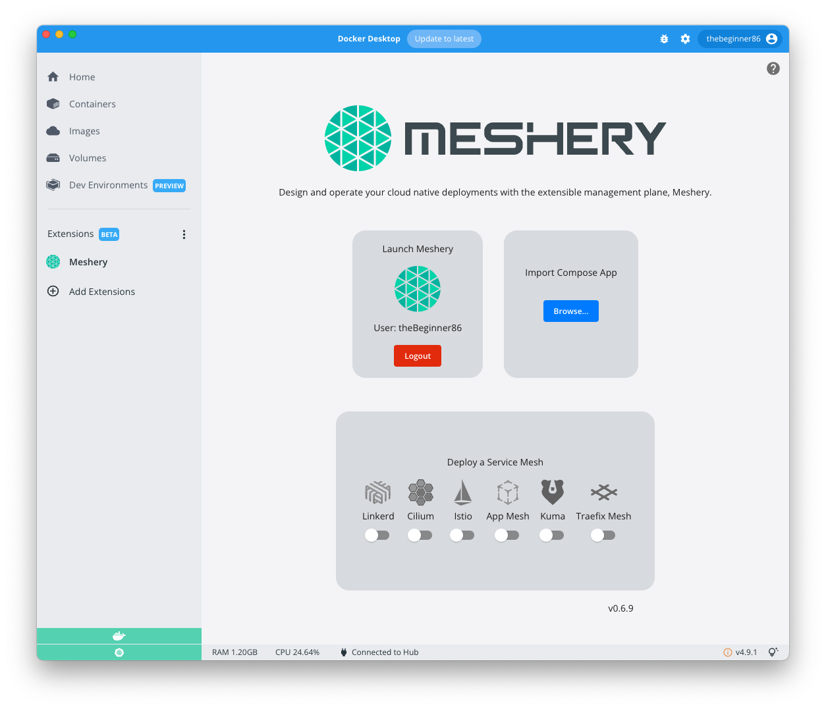Select the Linkerd service mesh icon
The width and height of the screenshot is (826, 709).
click(377, 492)
